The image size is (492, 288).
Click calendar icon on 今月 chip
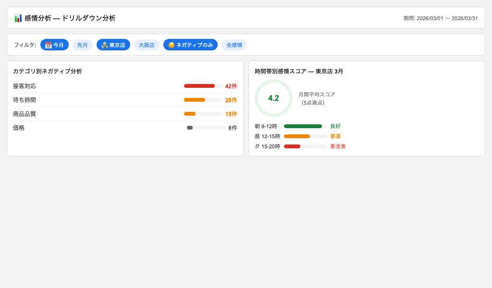pos(48,45)
